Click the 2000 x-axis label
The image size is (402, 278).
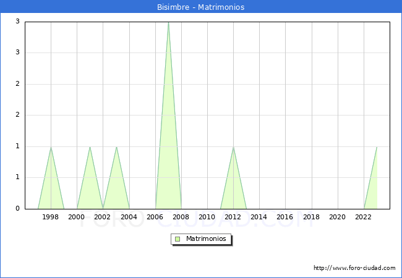pyautogui.click(x=77, y=217)
